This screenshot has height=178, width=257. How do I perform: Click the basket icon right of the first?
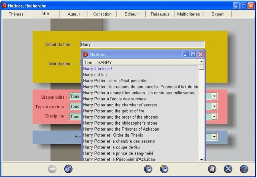(x=164, y=169)
